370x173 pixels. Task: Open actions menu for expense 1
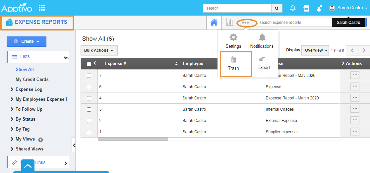[x=355, y=132]
